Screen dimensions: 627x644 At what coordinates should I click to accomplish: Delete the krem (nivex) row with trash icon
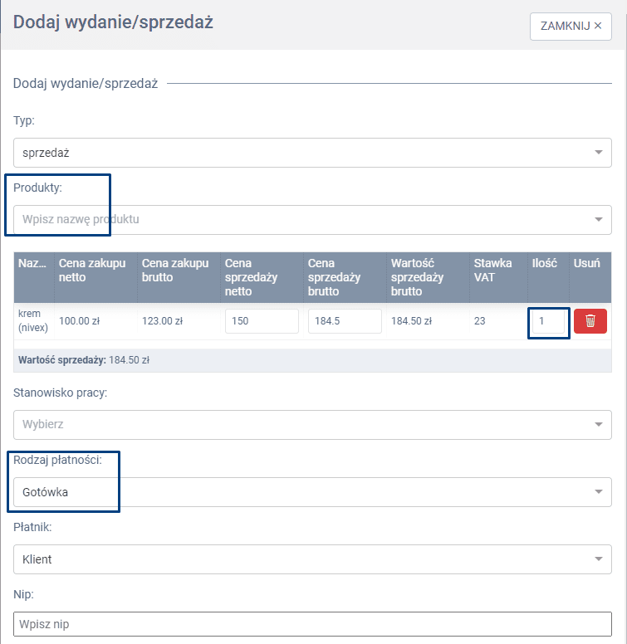tap(590, 321)
